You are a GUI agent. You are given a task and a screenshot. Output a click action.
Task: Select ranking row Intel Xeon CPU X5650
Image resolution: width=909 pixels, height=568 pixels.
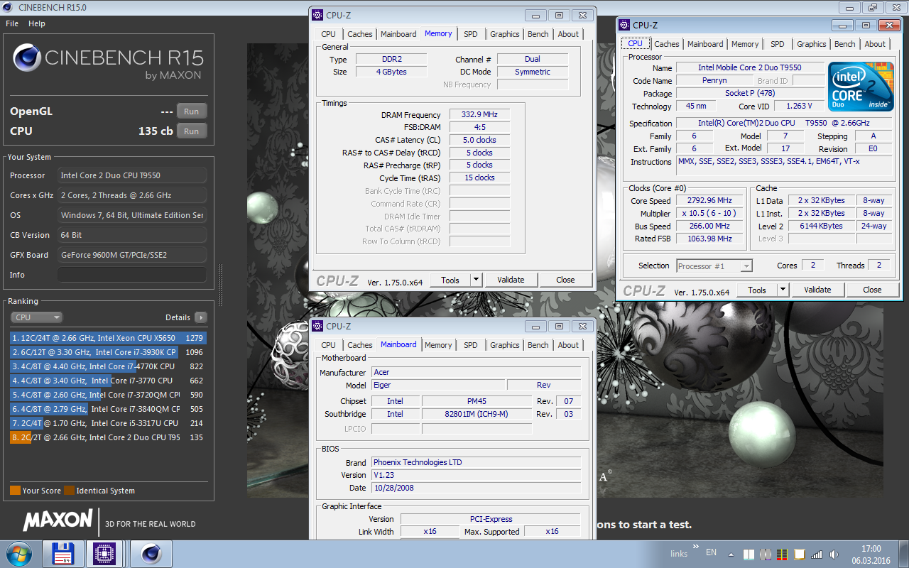click(x=108, y=338)
